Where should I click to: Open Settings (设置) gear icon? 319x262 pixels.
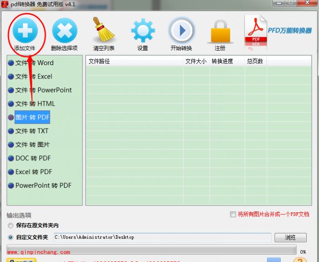coord(143,31)
